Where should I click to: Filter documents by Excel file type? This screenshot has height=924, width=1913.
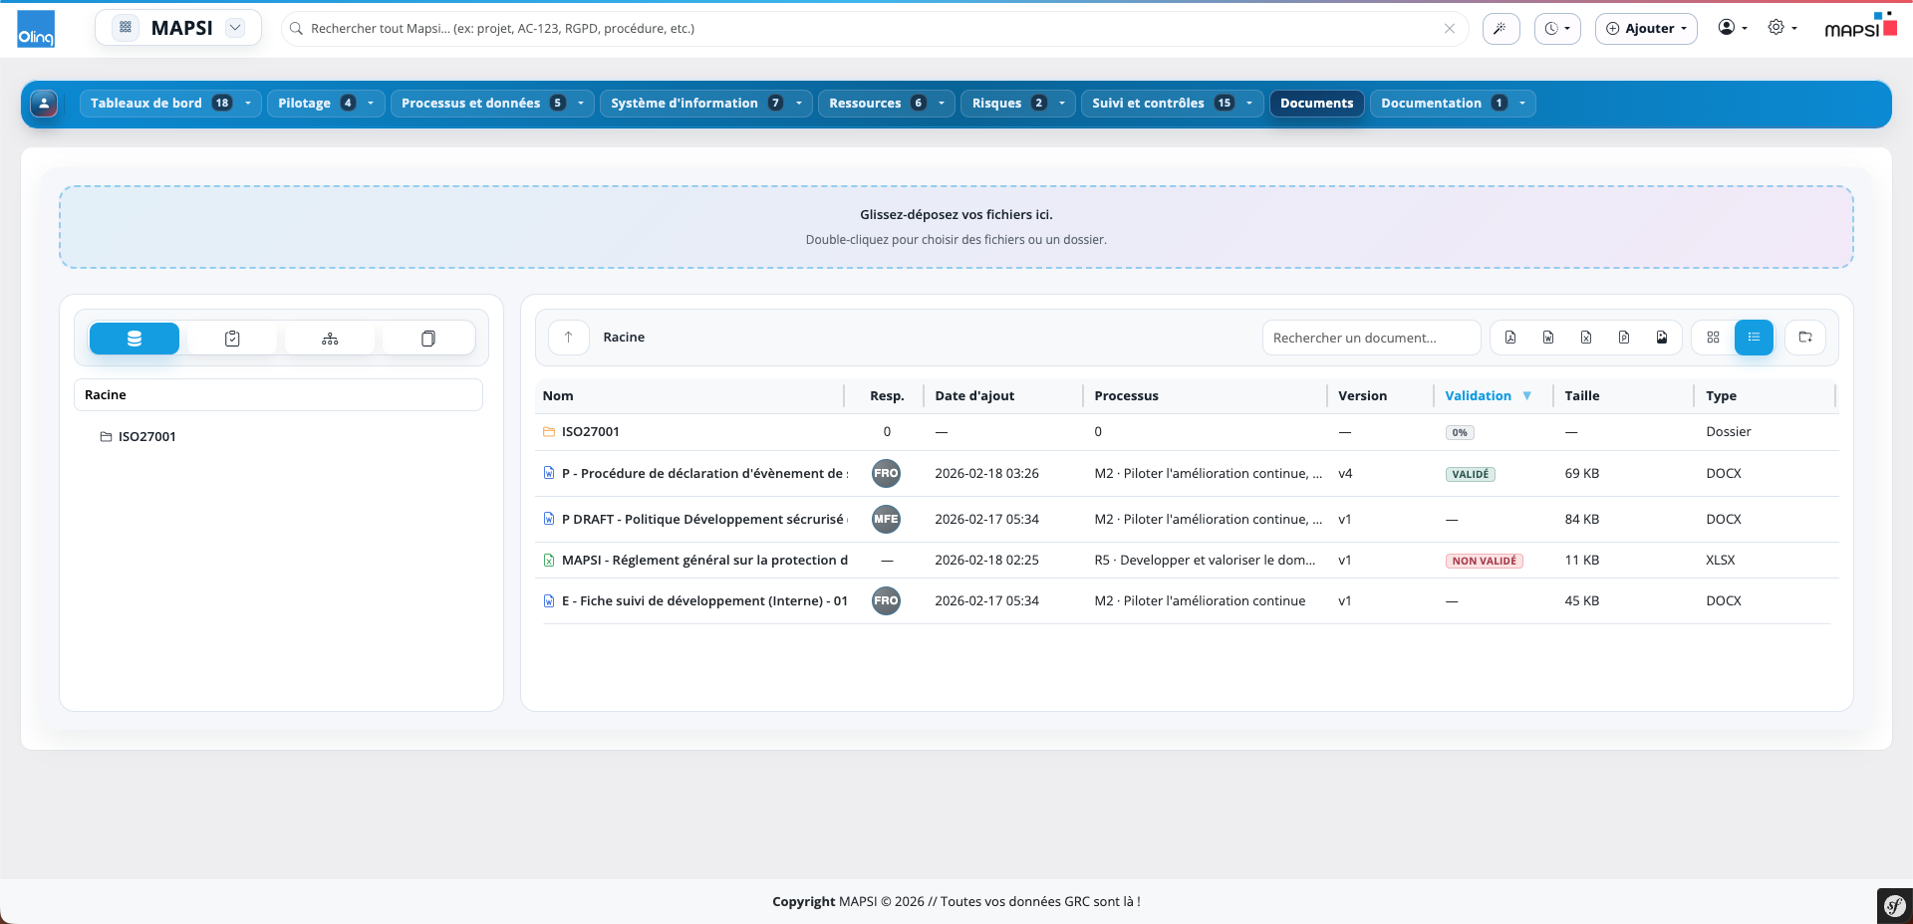tap(1586, 338)
